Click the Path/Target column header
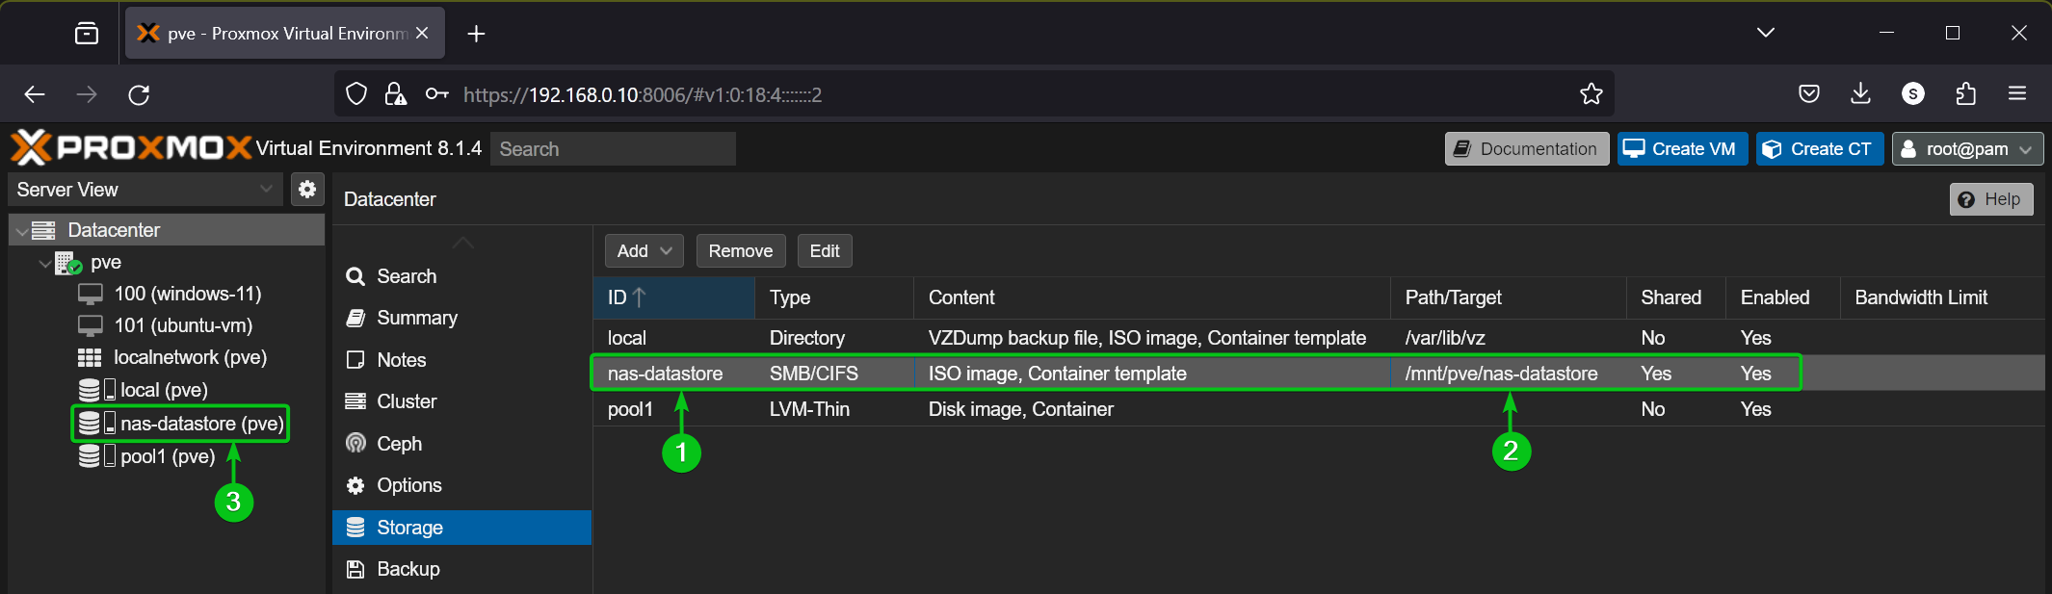This screenshot has width=2052, height=594. [1509, 297]
